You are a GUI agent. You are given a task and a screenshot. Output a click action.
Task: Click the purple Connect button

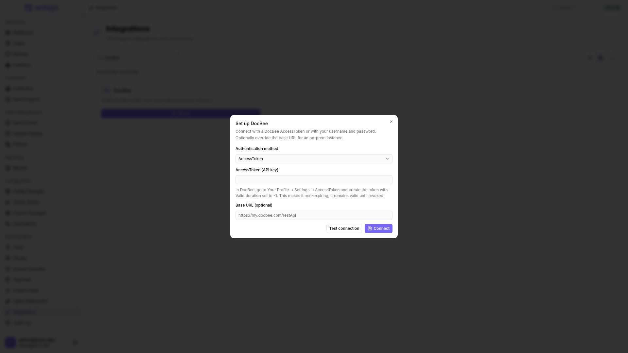pos(378,228)
